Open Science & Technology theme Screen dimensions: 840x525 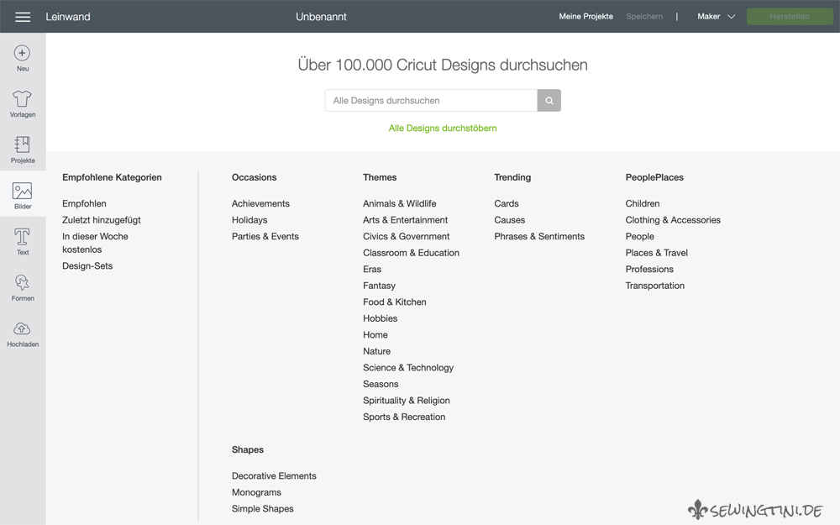coord(407,368)
